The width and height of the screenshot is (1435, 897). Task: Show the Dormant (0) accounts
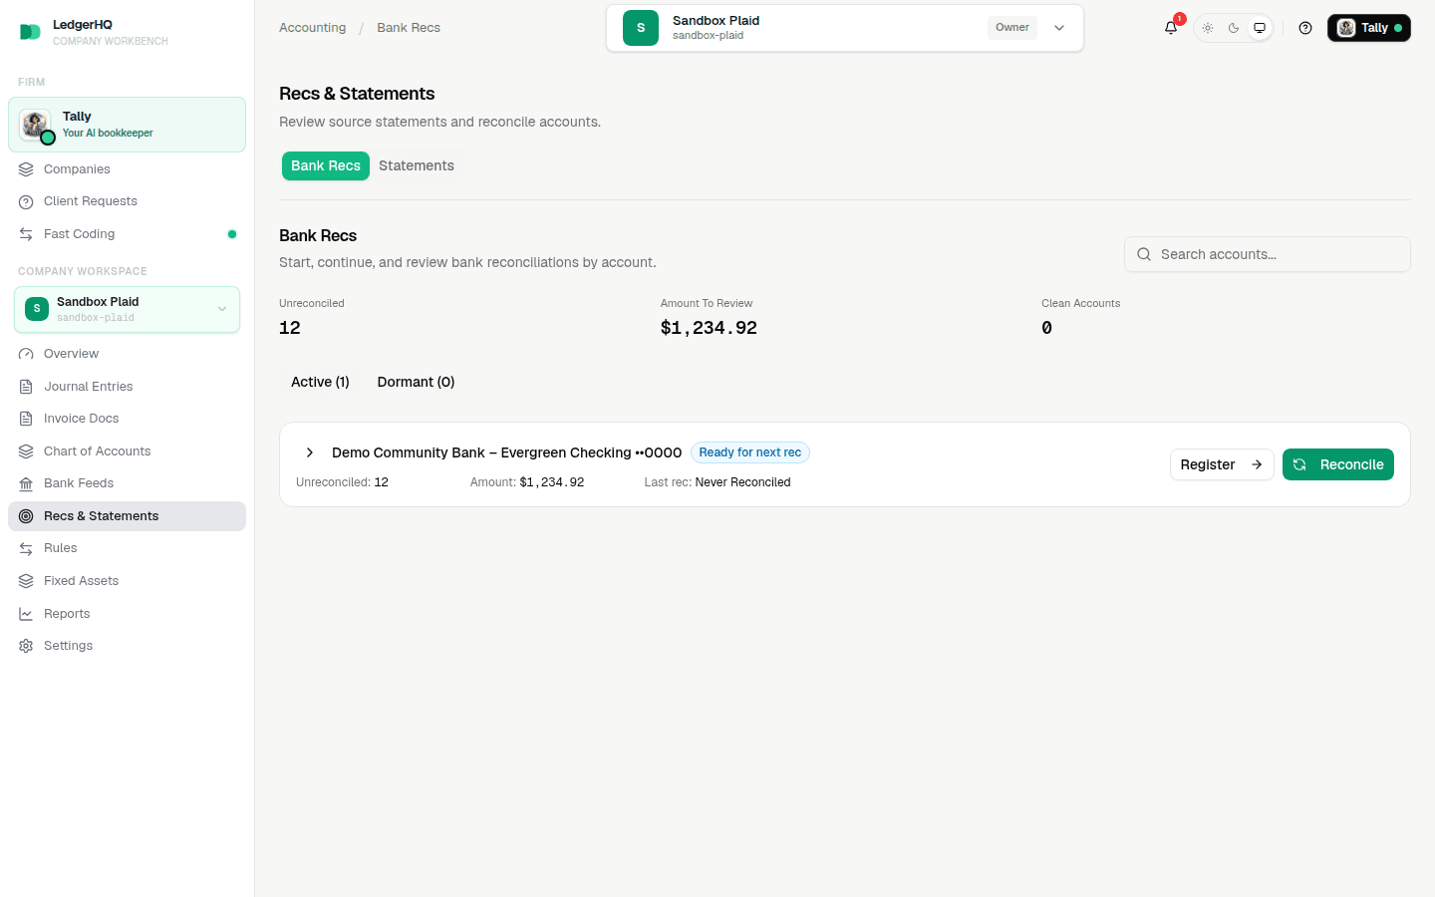coord(416,382)
